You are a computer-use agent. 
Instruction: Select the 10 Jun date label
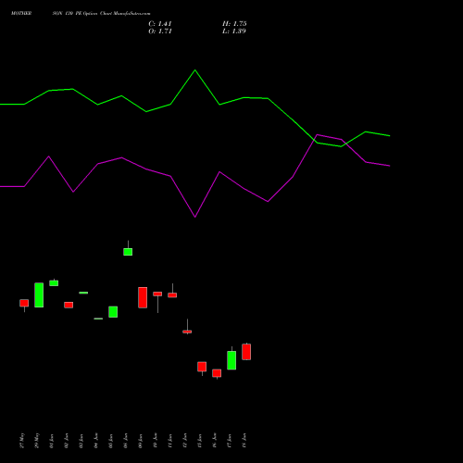click(x=156, y=441)
